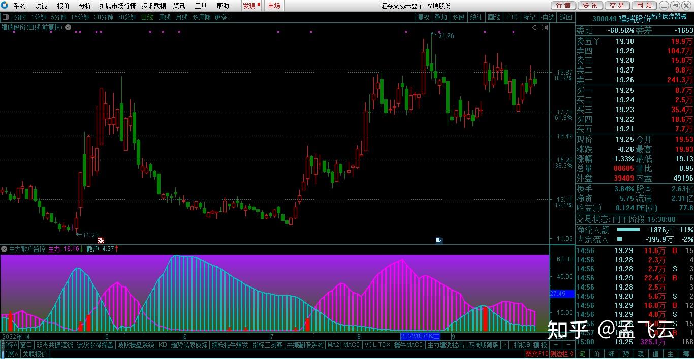Click the 复权 toolbar item
The width and height of the screenshot is (694, 359).
point(423,17)
